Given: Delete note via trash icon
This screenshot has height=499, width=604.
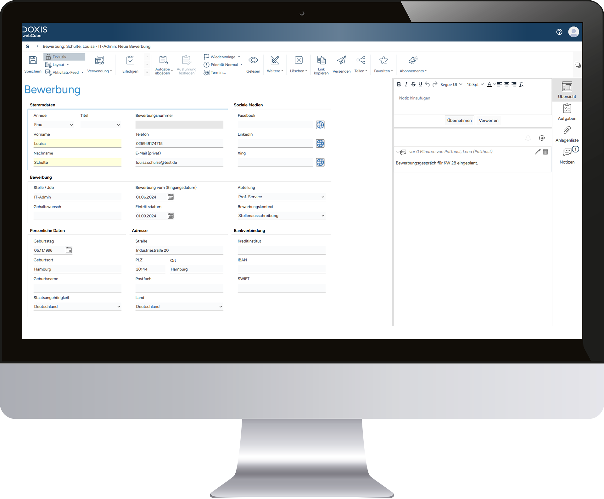Looking at the screenshot, I should point(545,152).
